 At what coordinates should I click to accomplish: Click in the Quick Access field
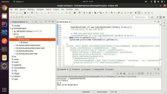click(140, 17)
